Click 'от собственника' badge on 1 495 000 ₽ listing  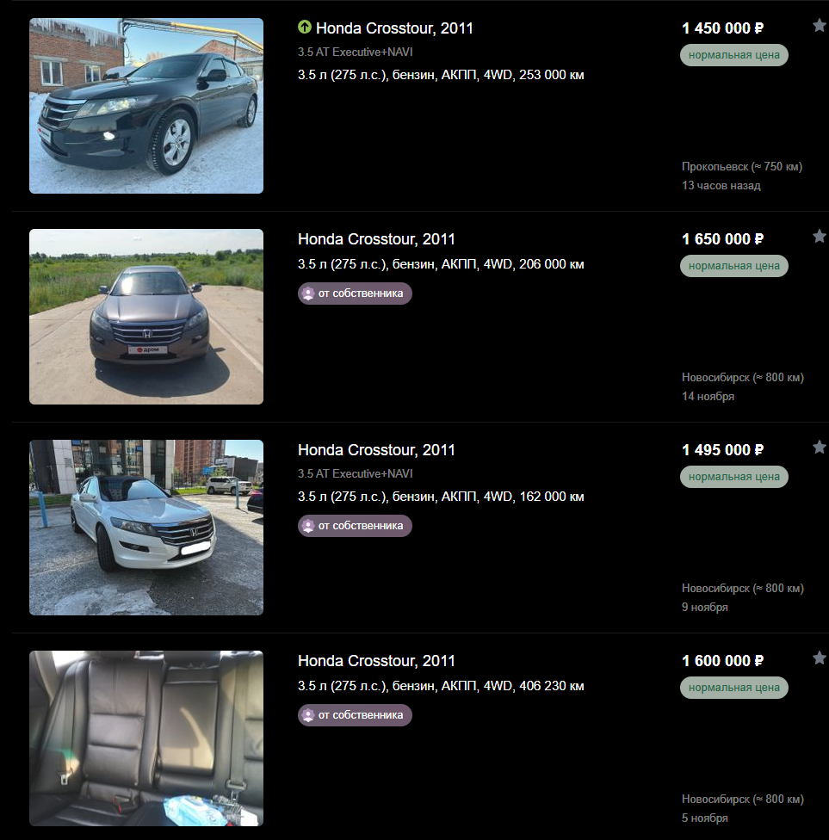coord(355,526)
